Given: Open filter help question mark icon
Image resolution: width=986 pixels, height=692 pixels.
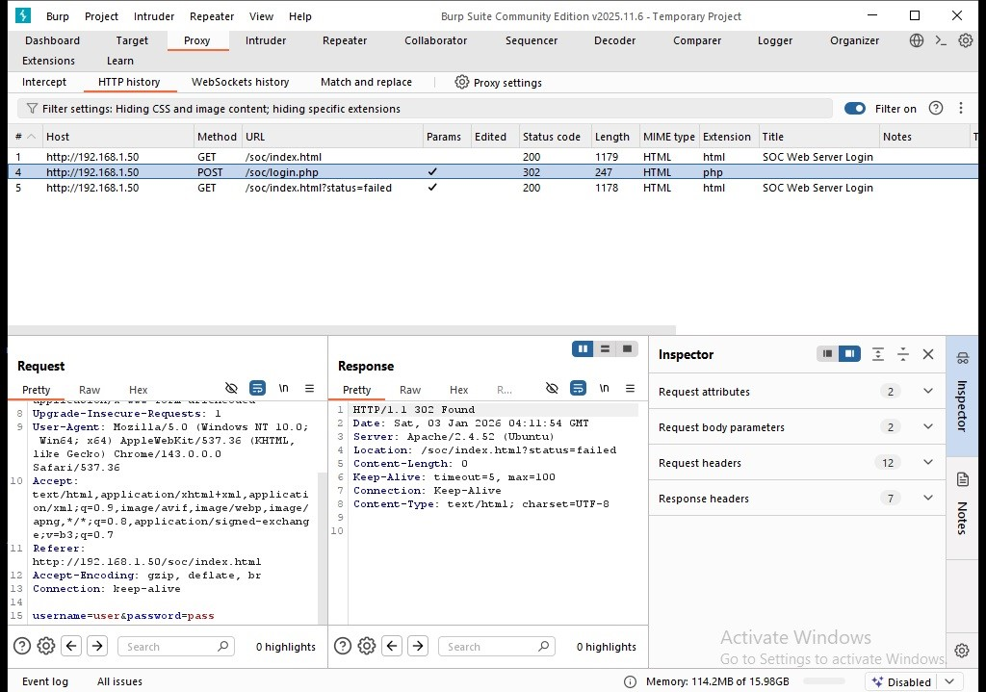Looking at the screenshot, I should (x=936, y=108).
